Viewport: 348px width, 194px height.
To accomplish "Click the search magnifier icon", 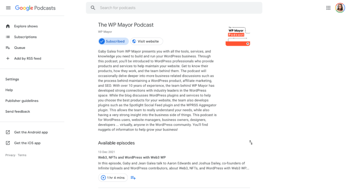I will tap(93, 8).
